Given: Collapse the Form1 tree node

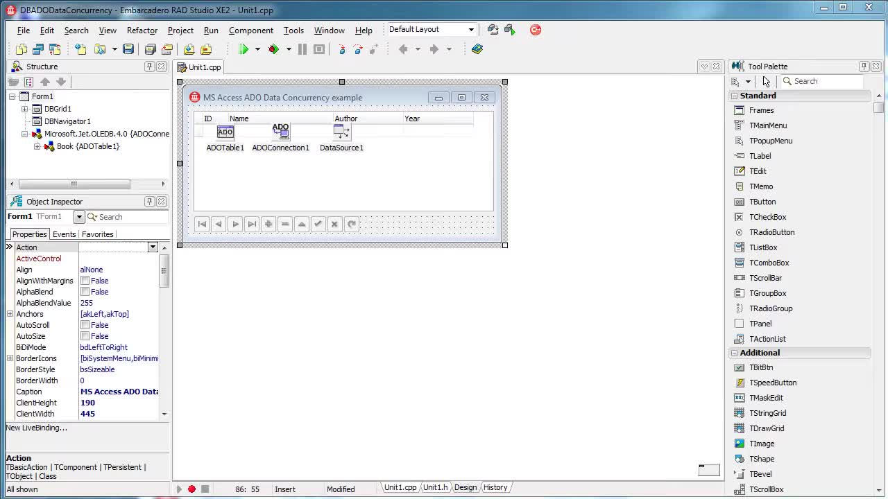Looking at the screenshot, I should pyautogui.click(x=12, y=96).
